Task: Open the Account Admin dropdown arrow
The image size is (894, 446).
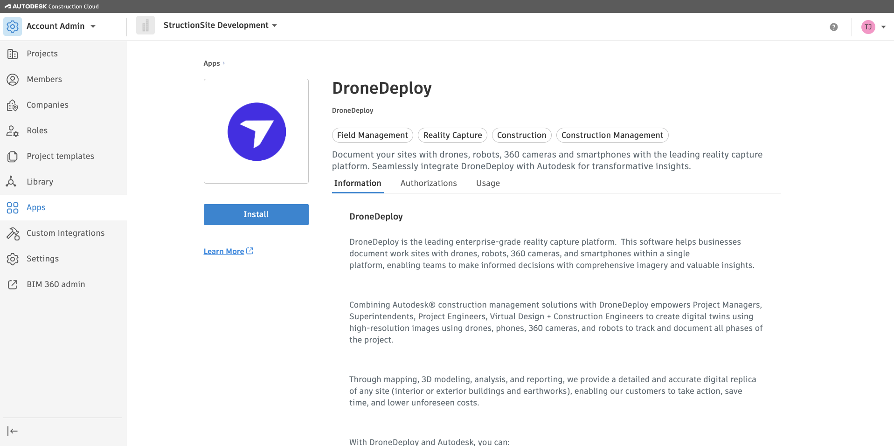Action: 93,27
